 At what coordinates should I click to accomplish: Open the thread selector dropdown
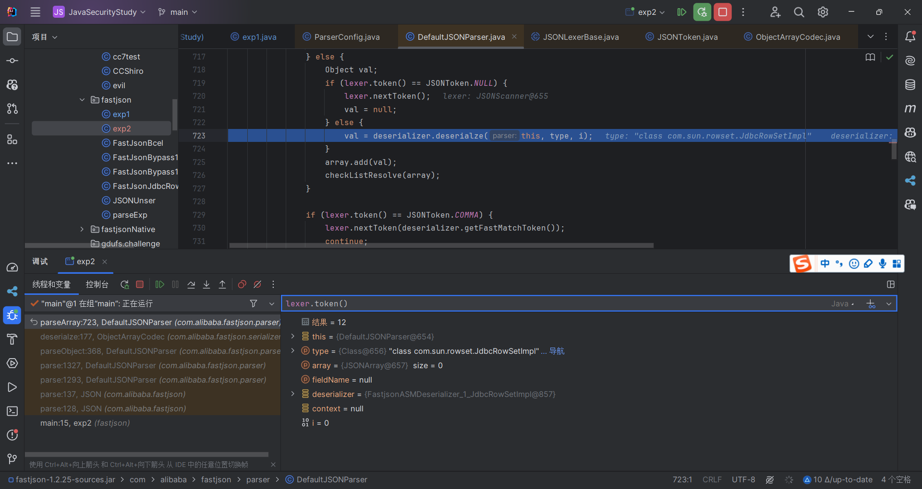(272, 303)
